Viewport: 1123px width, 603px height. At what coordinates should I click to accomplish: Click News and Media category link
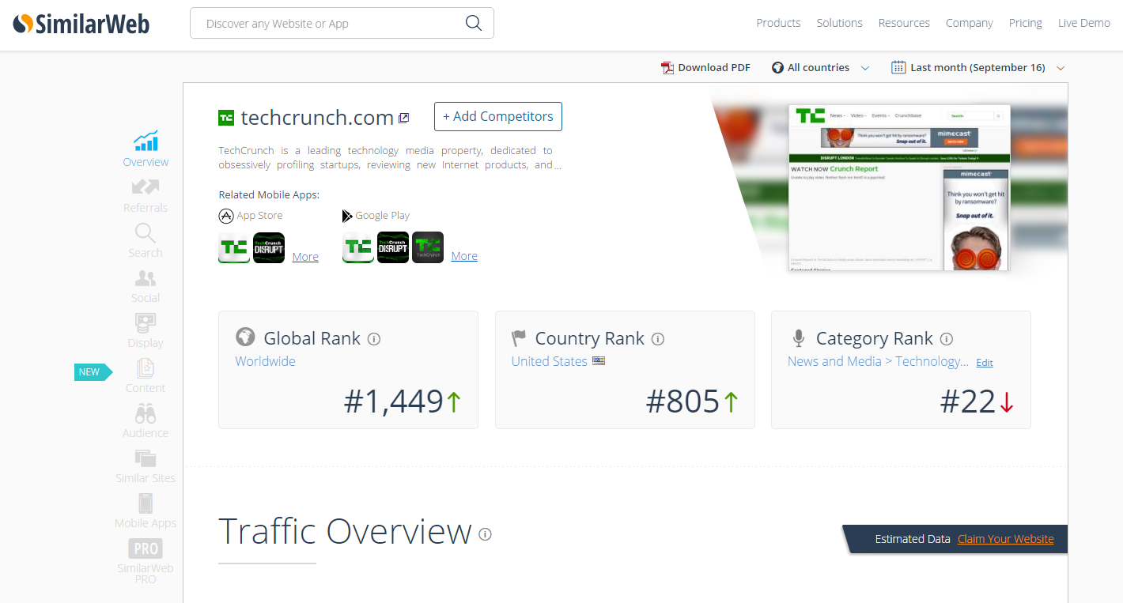tap(878, 361)
